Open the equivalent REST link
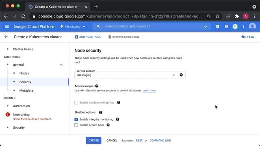The image size is (260, 146). 139,140
